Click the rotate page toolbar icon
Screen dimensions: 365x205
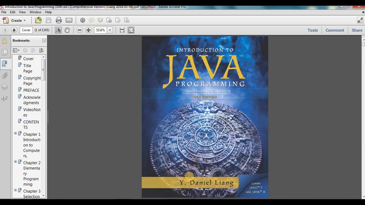(118, 20)
